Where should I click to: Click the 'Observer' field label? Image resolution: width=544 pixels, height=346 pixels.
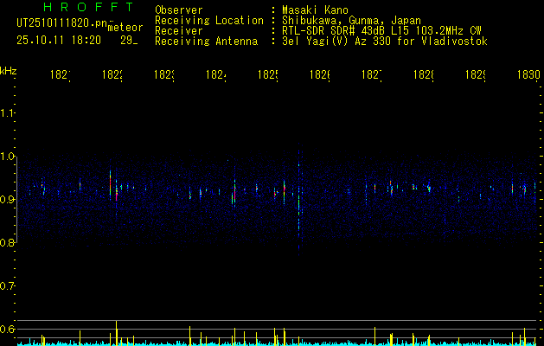(179, 10)
